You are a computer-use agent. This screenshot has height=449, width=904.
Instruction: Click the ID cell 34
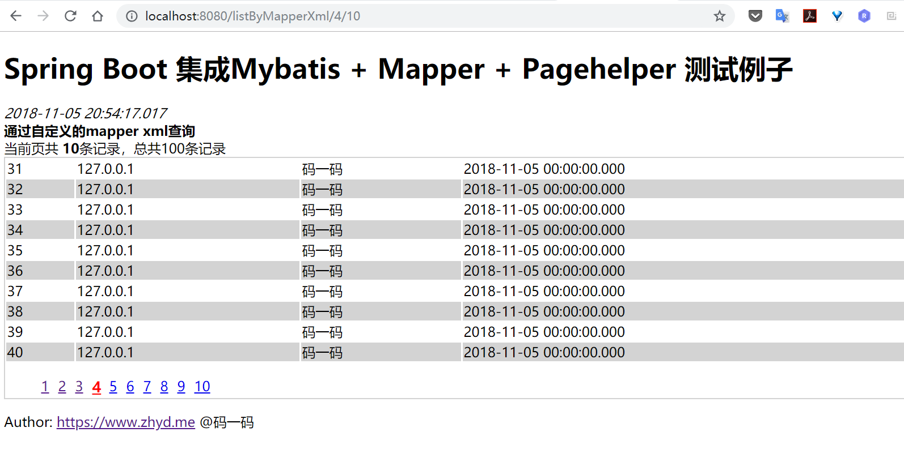[40, 230]
